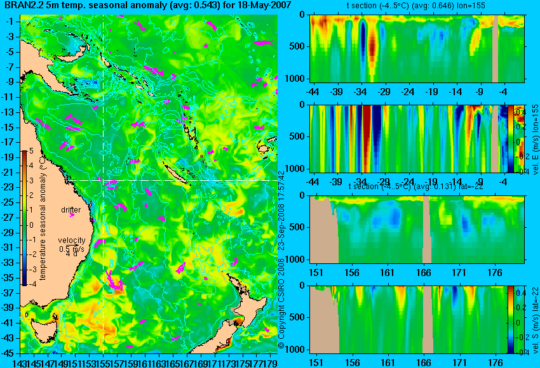Click the 'temperature seasonal anomaly (°C)' vertical label
The image size is (540, 368).
[x=43, y=218]
